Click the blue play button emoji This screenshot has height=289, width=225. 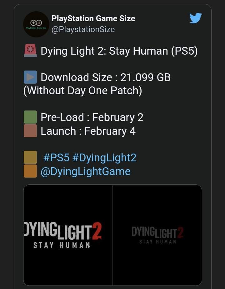(30, 77)
